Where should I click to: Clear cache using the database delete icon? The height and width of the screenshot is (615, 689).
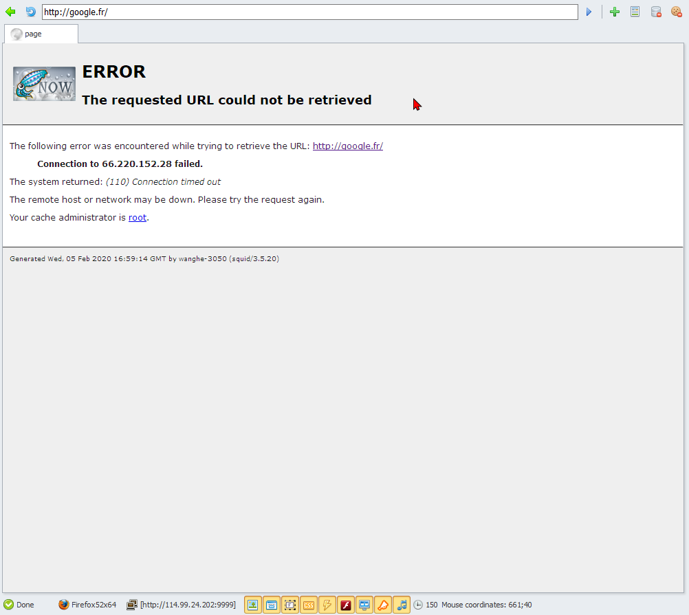pyautogui.click(x=656, y=12)
